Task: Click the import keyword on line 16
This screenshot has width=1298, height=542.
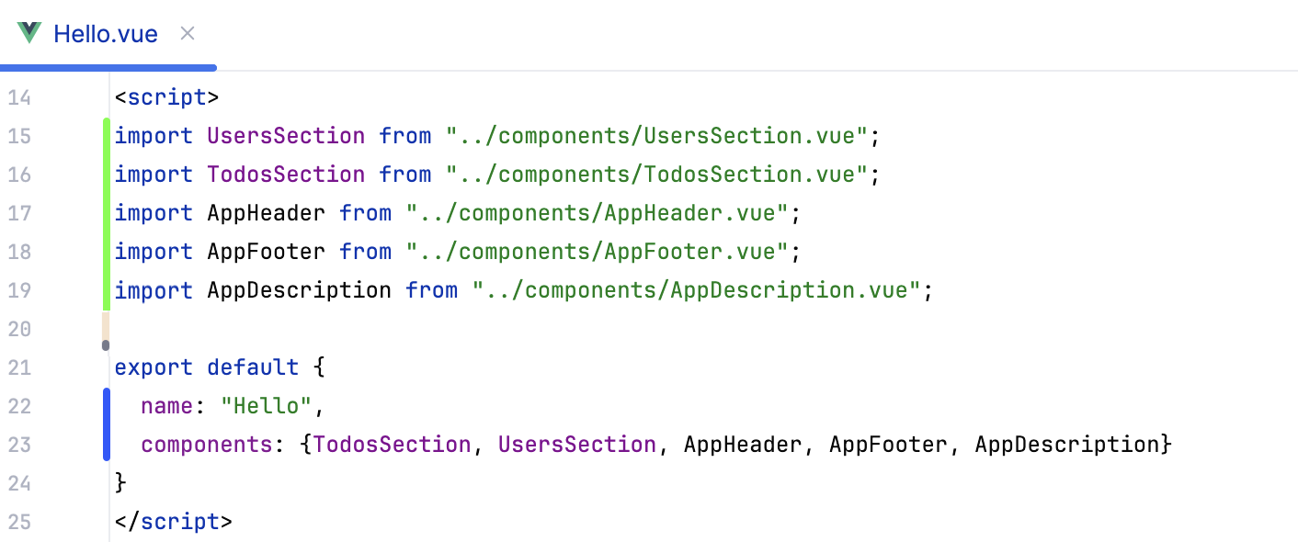Action: pos(153,174)
